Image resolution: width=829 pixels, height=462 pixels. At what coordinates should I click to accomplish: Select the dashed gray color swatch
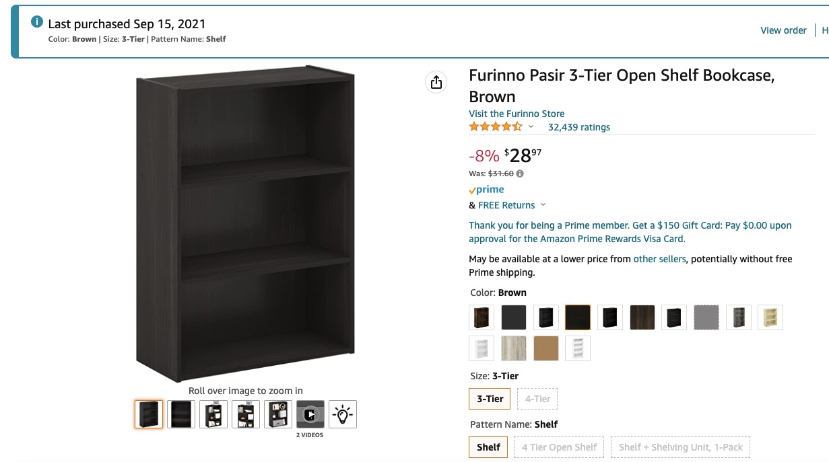click(x=706, y=317)
